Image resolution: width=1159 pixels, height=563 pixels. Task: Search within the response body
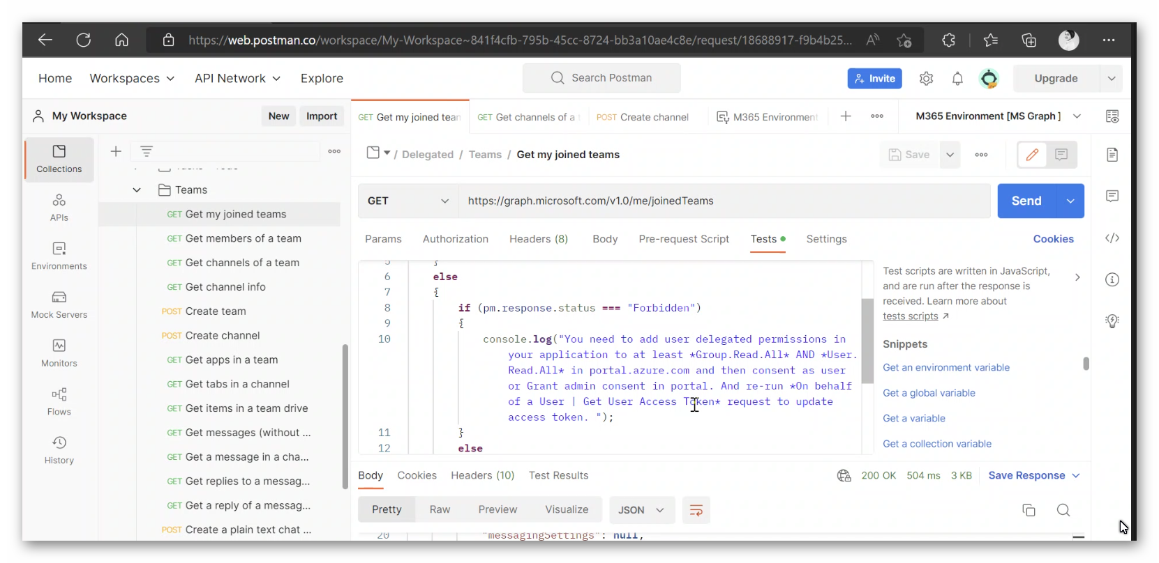[x=1063, y=510]
